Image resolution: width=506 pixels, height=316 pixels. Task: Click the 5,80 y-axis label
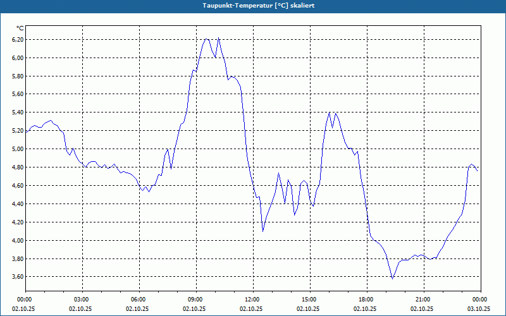point(18,76)
